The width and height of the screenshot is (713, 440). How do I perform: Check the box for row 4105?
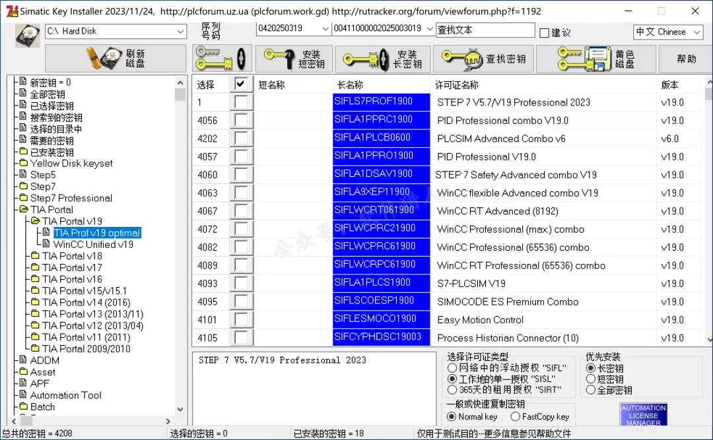[x=241, y=338]
